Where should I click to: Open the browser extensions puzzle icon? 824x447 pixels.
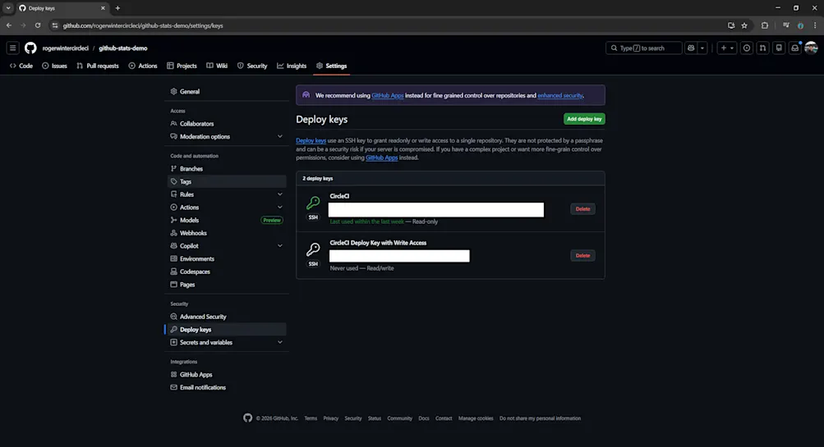pyautogui.click(x=765, y=25)
